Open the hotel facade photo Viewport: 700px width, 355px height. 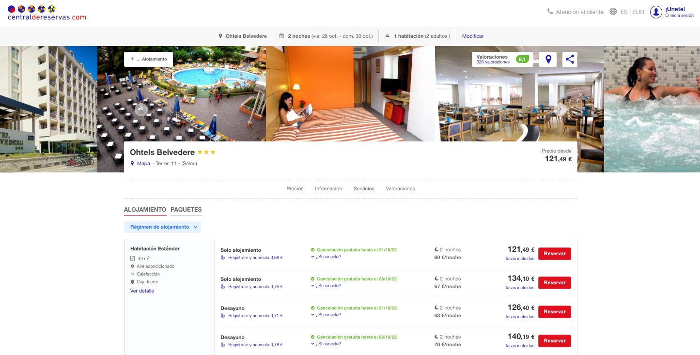coord(48,109)
